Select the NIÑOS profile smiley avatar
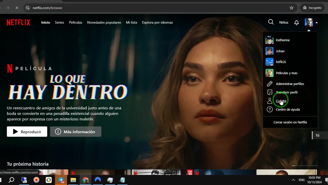The height and width of the screenshot is (185, 328). [270, 62]
